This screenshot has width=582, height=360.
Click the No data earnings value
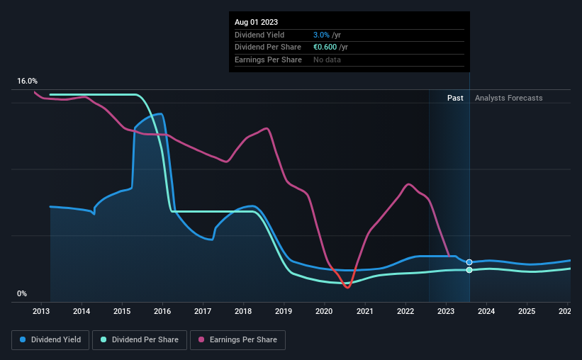tap(327, 60)
